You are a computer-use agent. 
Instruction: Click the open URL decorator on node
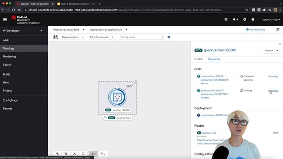pos(136,81)
